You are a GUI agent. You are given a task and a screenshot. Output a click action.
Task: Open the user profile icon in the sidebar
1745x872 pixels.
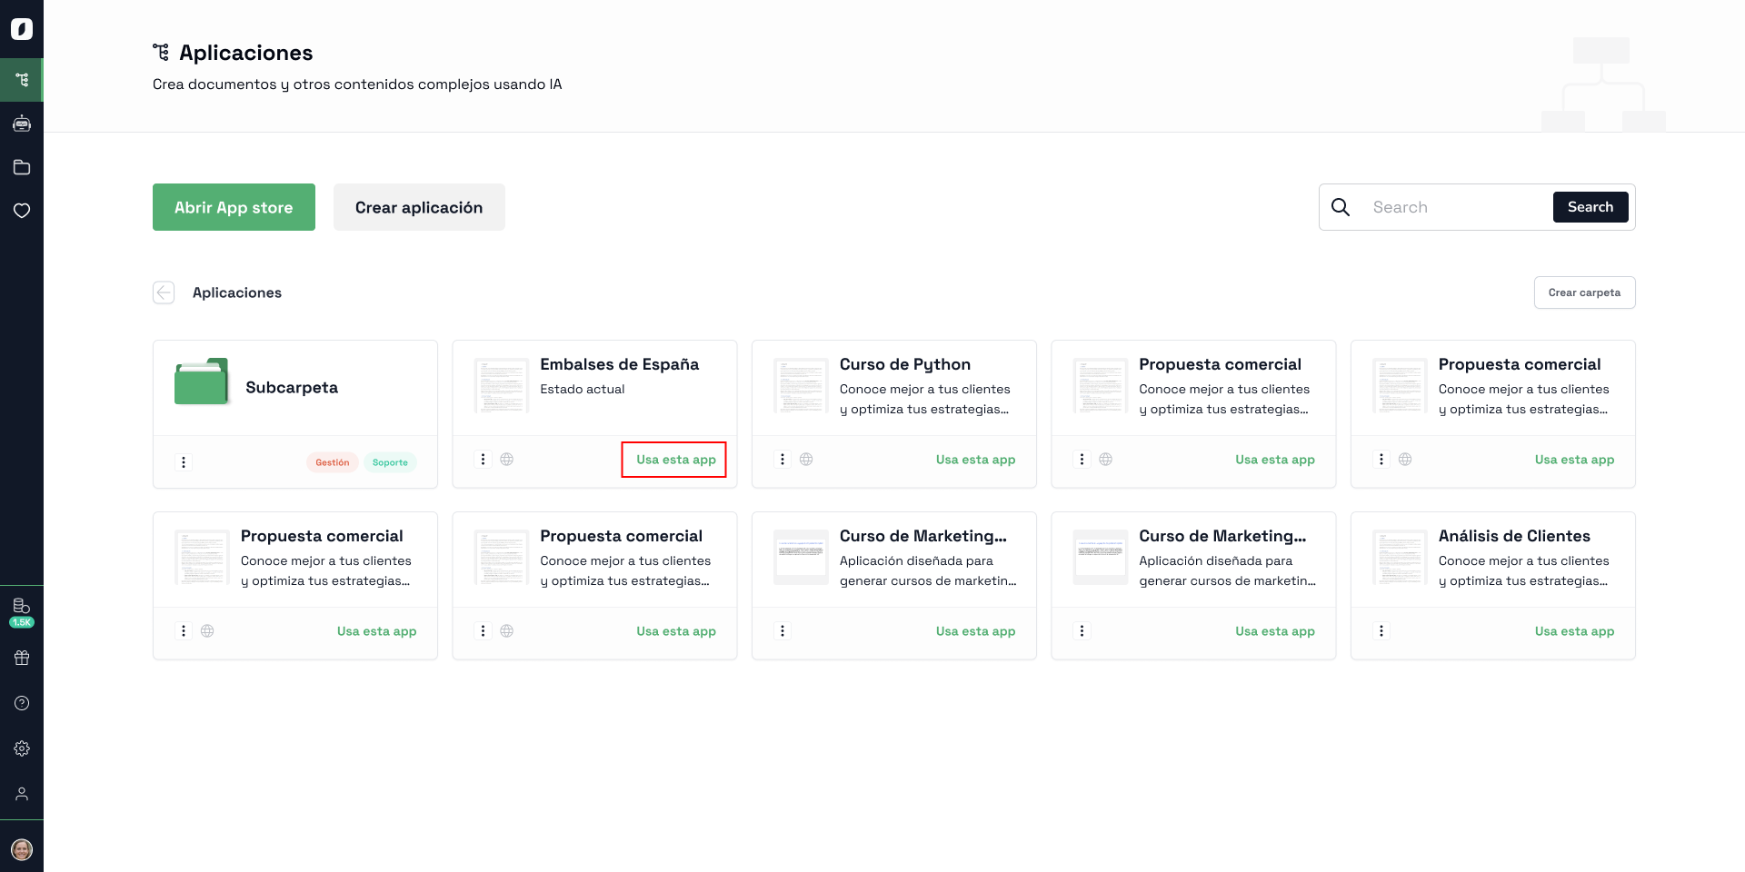[22, 794]
